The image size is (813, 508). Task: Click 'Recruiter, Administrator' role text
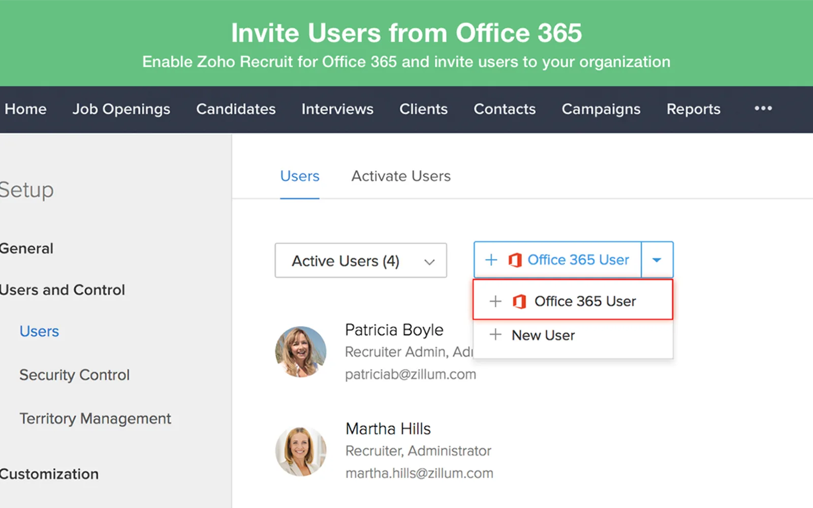[418, 451]
